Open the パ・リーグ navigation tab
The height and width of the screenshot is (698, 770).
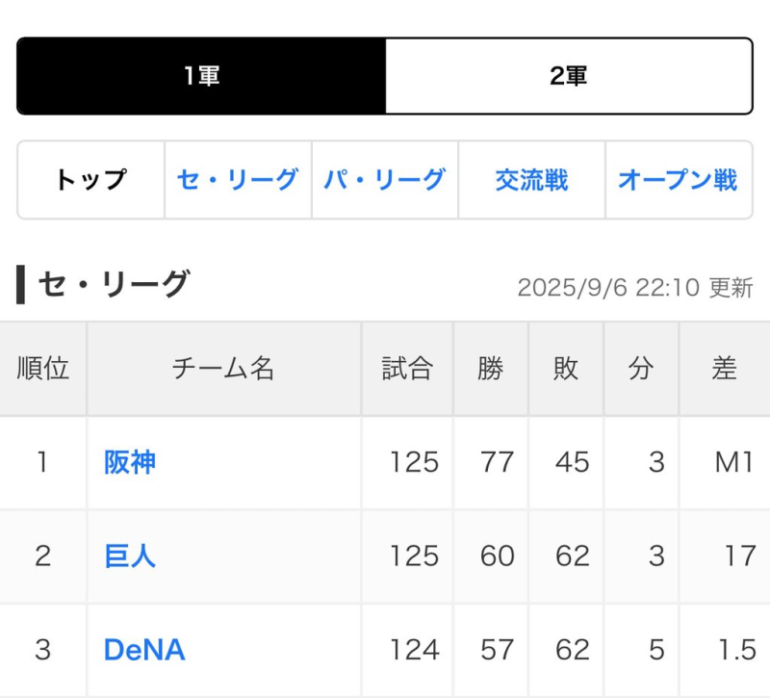click(x=384, y=180)
